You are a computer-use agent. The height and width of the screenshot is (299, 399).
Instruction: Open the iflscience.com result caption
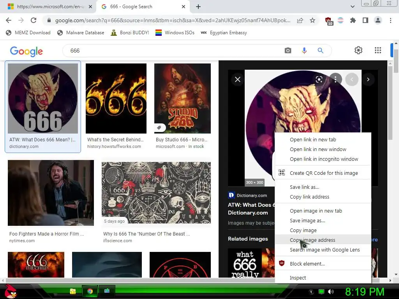[118, 241]
